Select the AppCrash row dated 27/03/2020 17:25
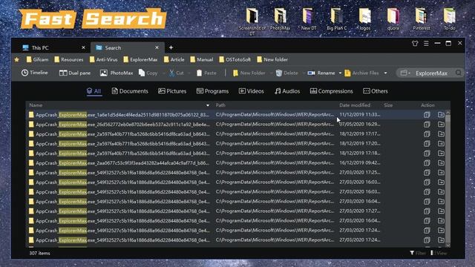 coord(236,173)
